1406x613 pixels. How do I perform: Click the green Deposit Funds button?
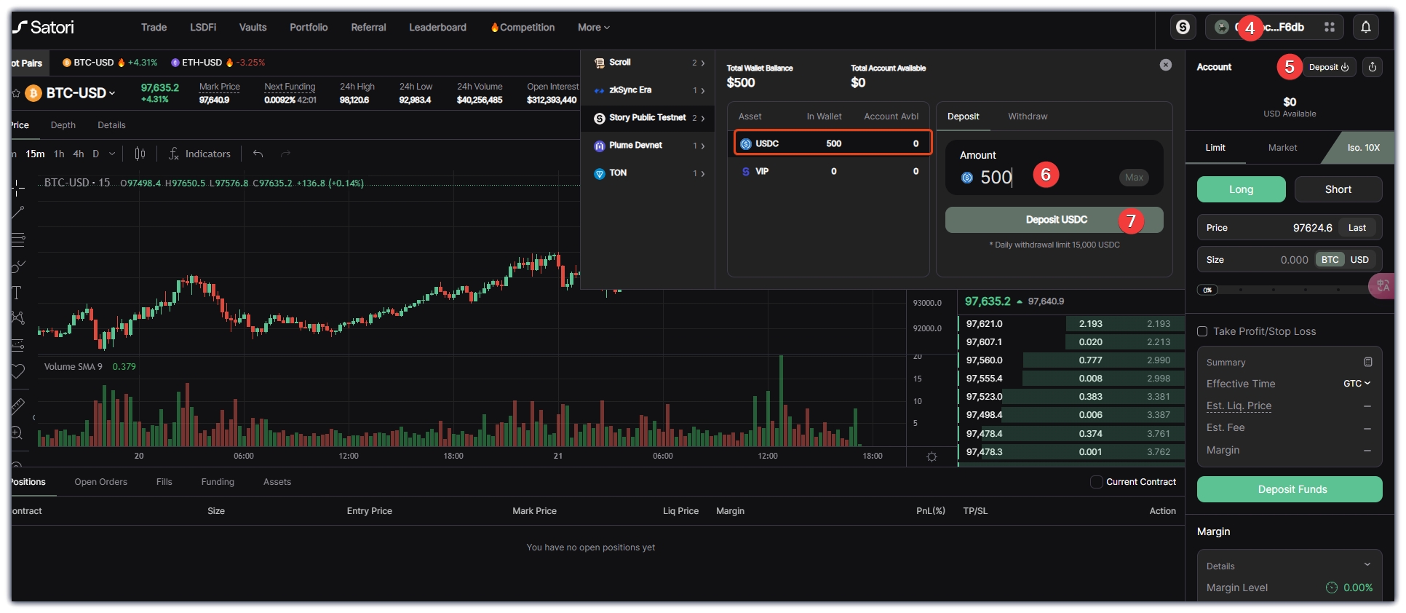tap(1289, 489)
